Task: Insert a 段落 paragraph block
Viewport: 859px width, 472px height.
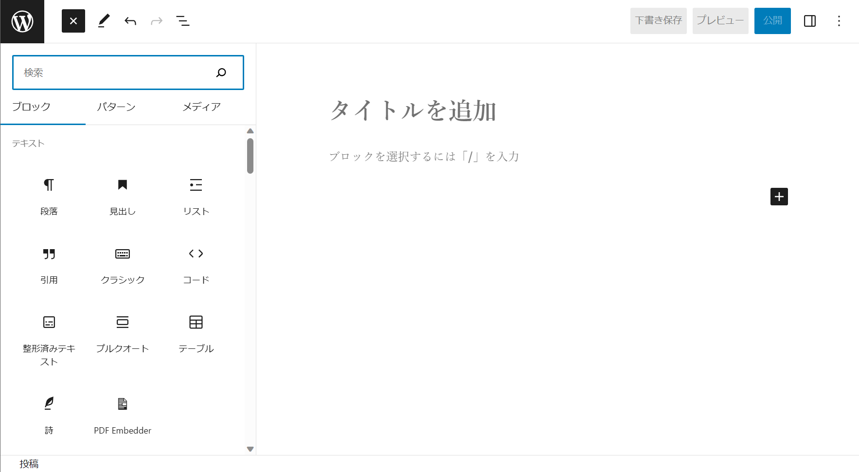Action: tap(49, 197)
